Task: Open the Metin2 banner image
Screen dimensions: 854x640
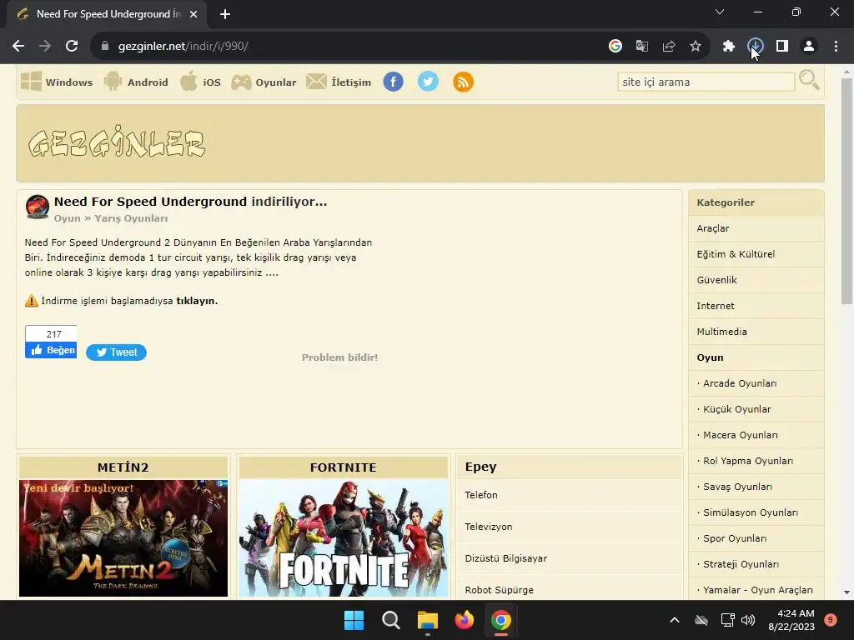Action: (x=123, y=537)
